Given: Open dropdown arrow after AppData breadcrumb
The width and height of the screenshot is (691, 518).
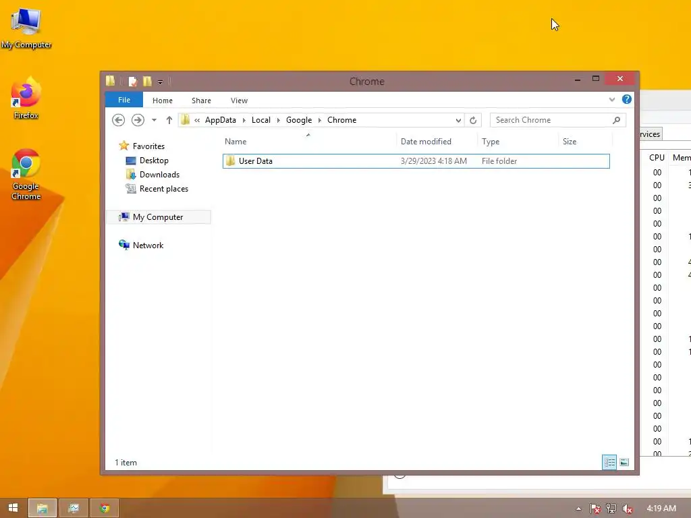Looking at the screenshot, I should point(244,120).
